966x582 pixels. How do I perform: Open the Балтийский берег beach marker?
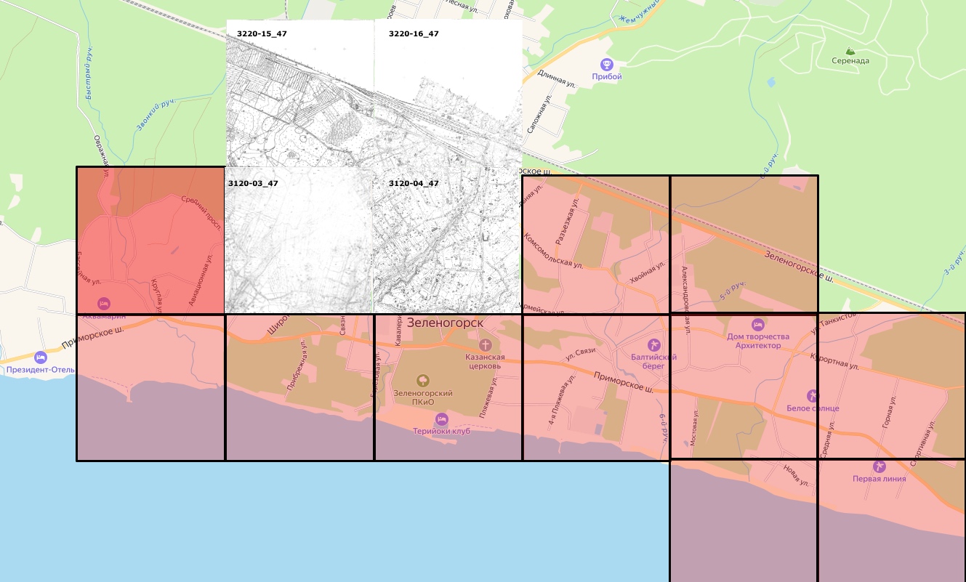[x=653, y=344]
